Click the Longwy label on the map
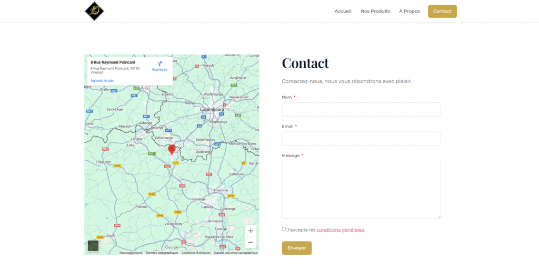The height and width of the screenshot is (271, 539). (x=136, y=139)
